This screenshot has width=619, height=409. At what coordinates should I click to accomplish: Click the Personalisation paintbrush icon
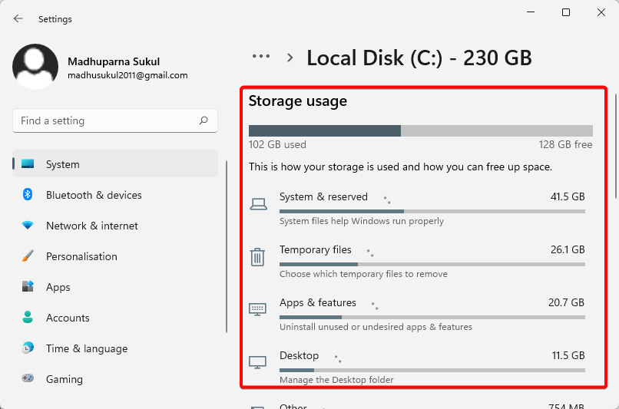(28, 256)
